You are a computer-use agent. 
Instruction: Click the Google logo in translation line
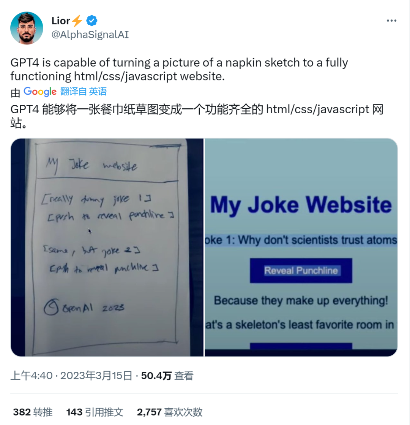click(x=40, y=92)
